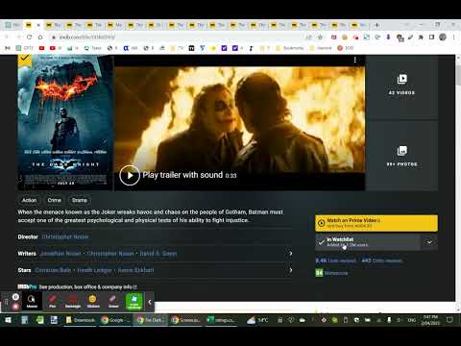The height and width of the screenshot is (346, 461).
Task: Open the weather widget on taskbar
Action: click(x=257, y=320)
